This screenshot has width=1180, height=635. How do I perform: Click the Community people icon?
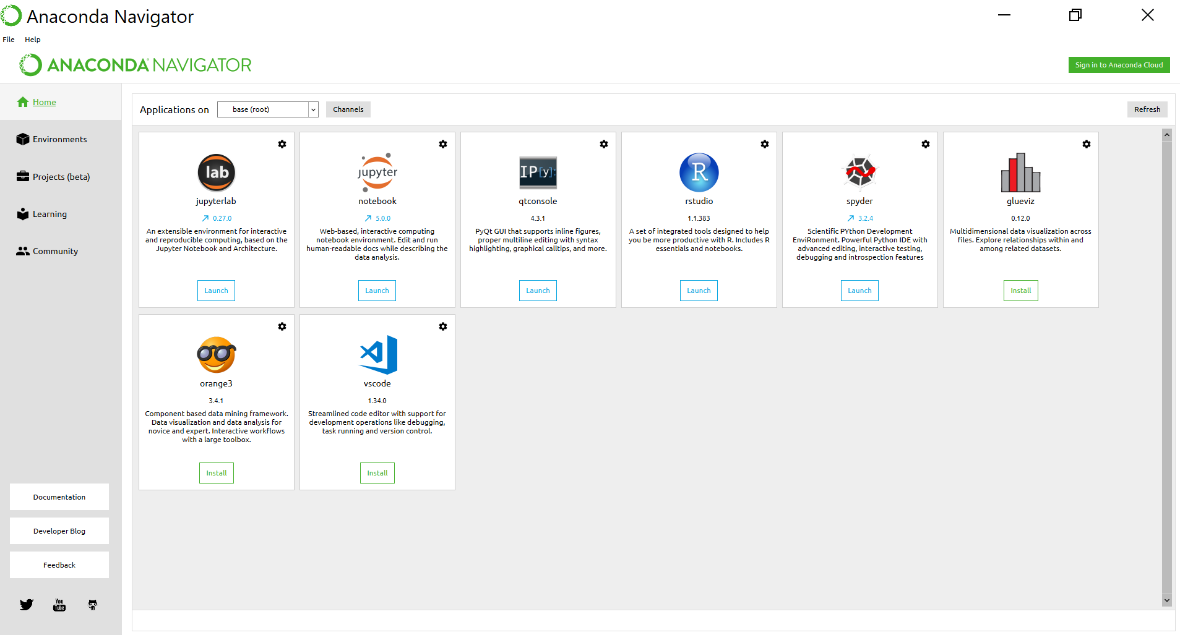click(23, 251)
